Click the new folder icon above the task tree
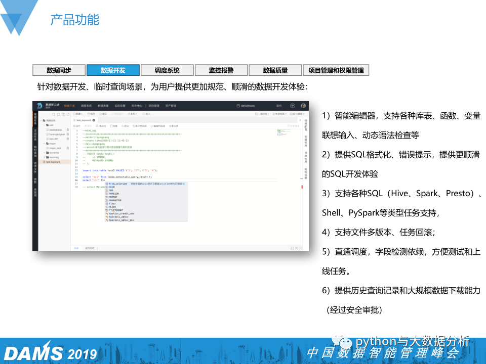 (x=63, y=114)
